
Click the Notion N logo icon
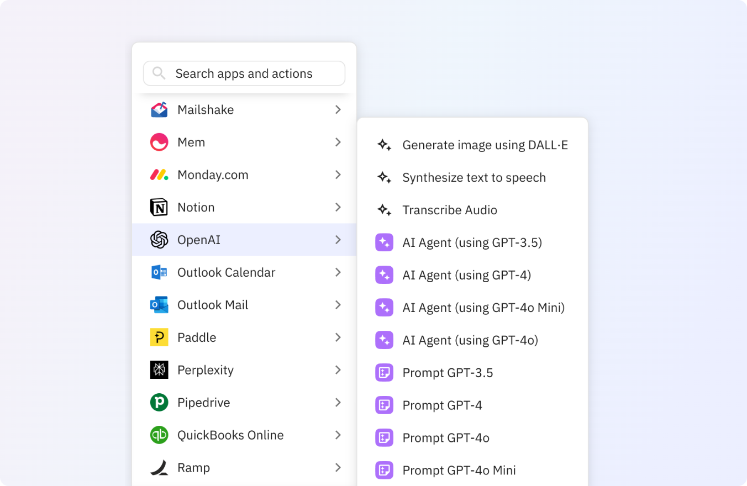159,208
